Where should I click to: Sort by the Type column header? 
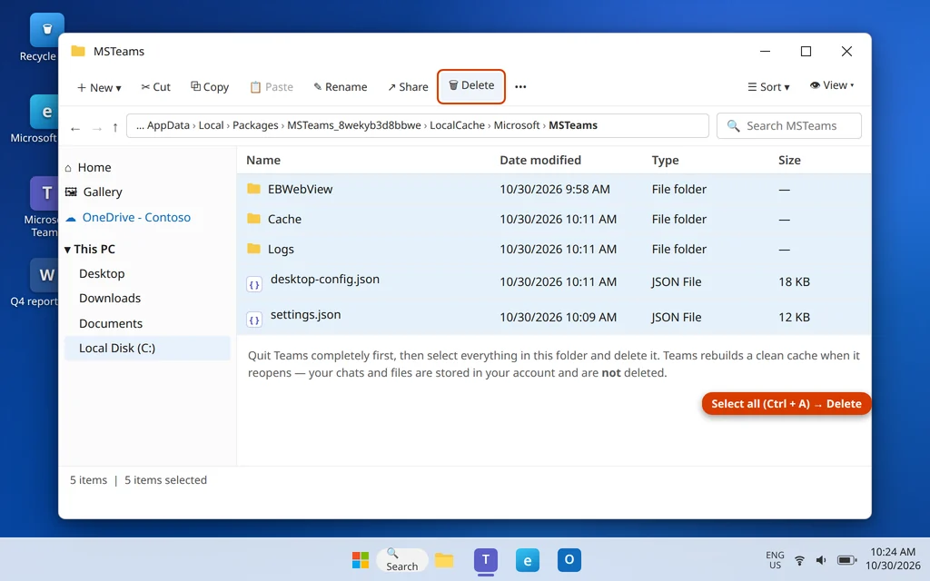[665, 160]
